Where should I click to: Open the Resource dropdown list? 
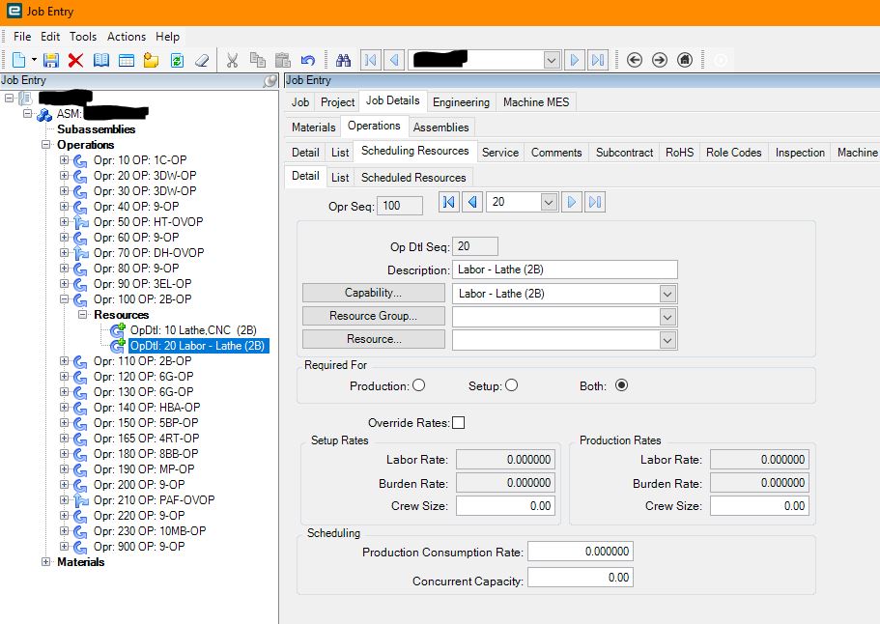[667, 340]
